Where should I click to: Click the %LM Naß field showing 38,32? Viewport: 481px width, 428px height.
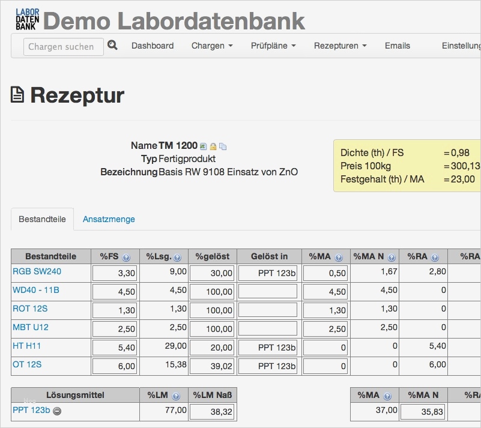212,412
